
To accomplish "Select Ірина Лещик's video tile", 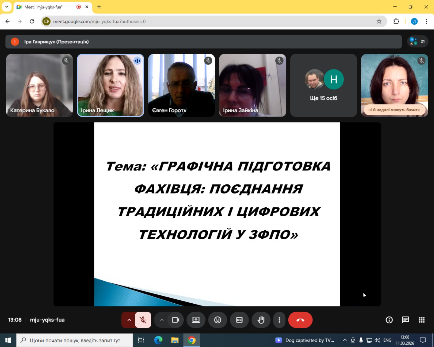I will click(x=110, y=85).
